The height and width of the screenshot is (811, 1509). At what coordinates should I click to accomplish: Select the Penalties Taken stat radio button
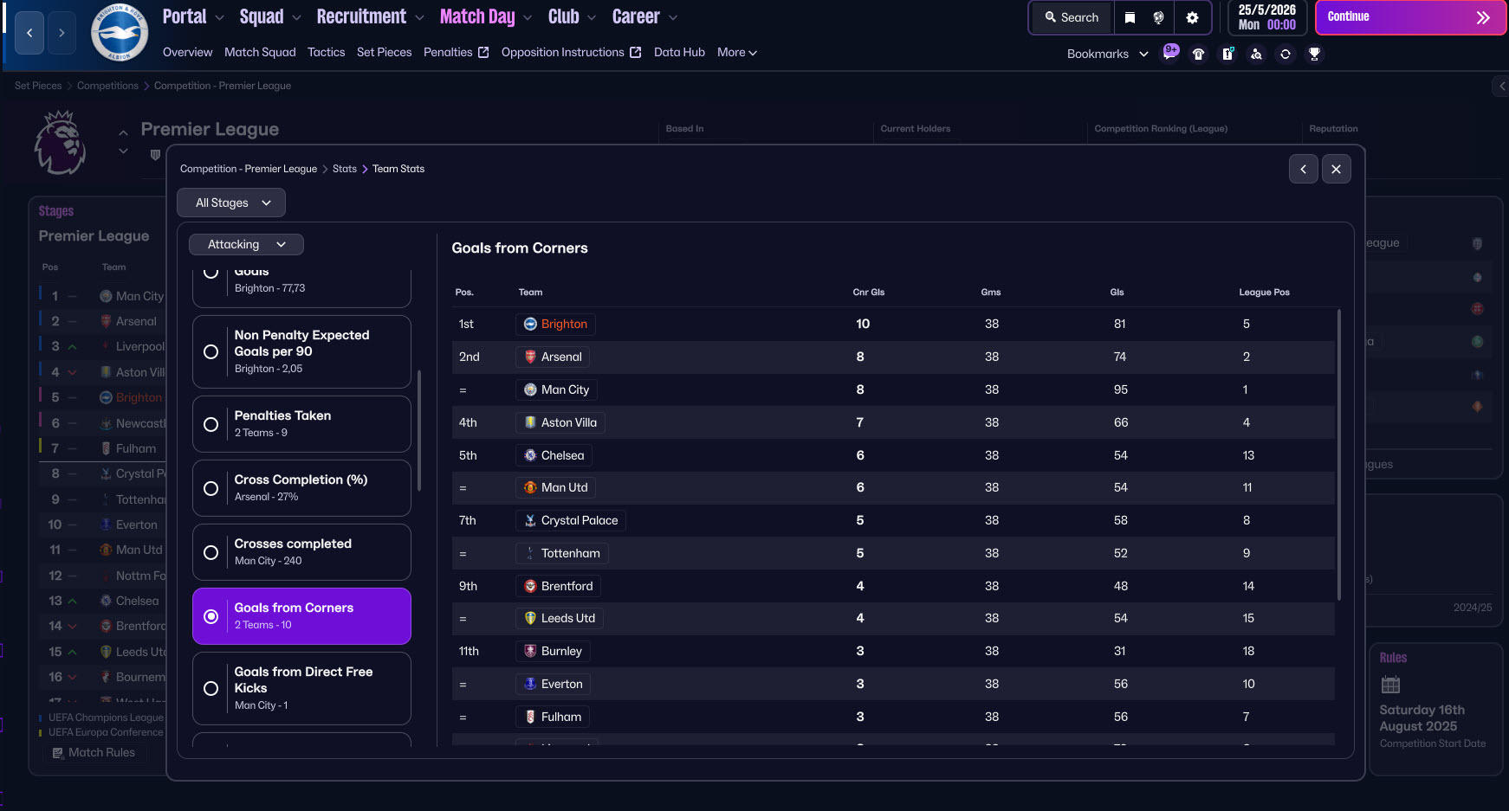point(210,424)
